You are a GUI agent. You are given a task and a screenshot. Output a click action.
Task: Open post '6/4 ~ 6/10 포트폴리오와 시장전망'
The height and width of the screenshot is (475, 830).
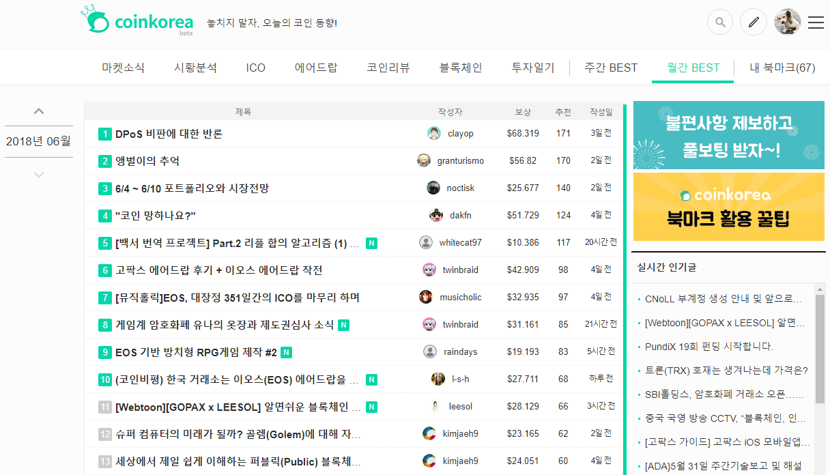pyautogui.click(x=192, y=188)
